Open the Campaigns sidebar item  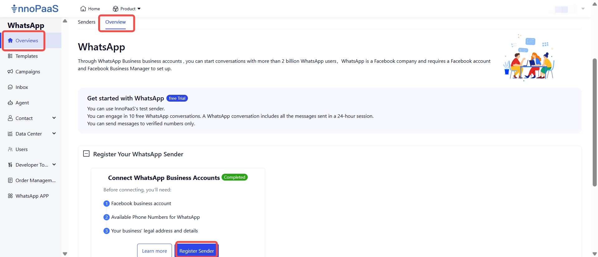[31, 71]
